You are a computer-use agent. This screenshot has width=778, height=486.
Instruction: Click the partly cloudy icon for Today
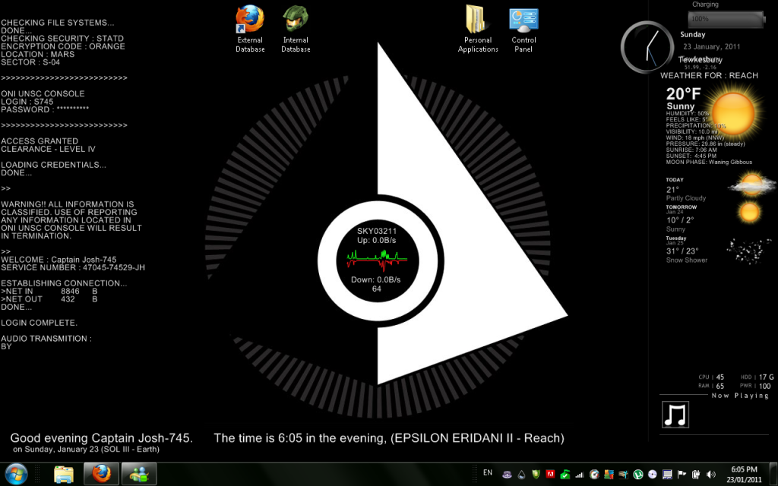[x=751, y=184]
